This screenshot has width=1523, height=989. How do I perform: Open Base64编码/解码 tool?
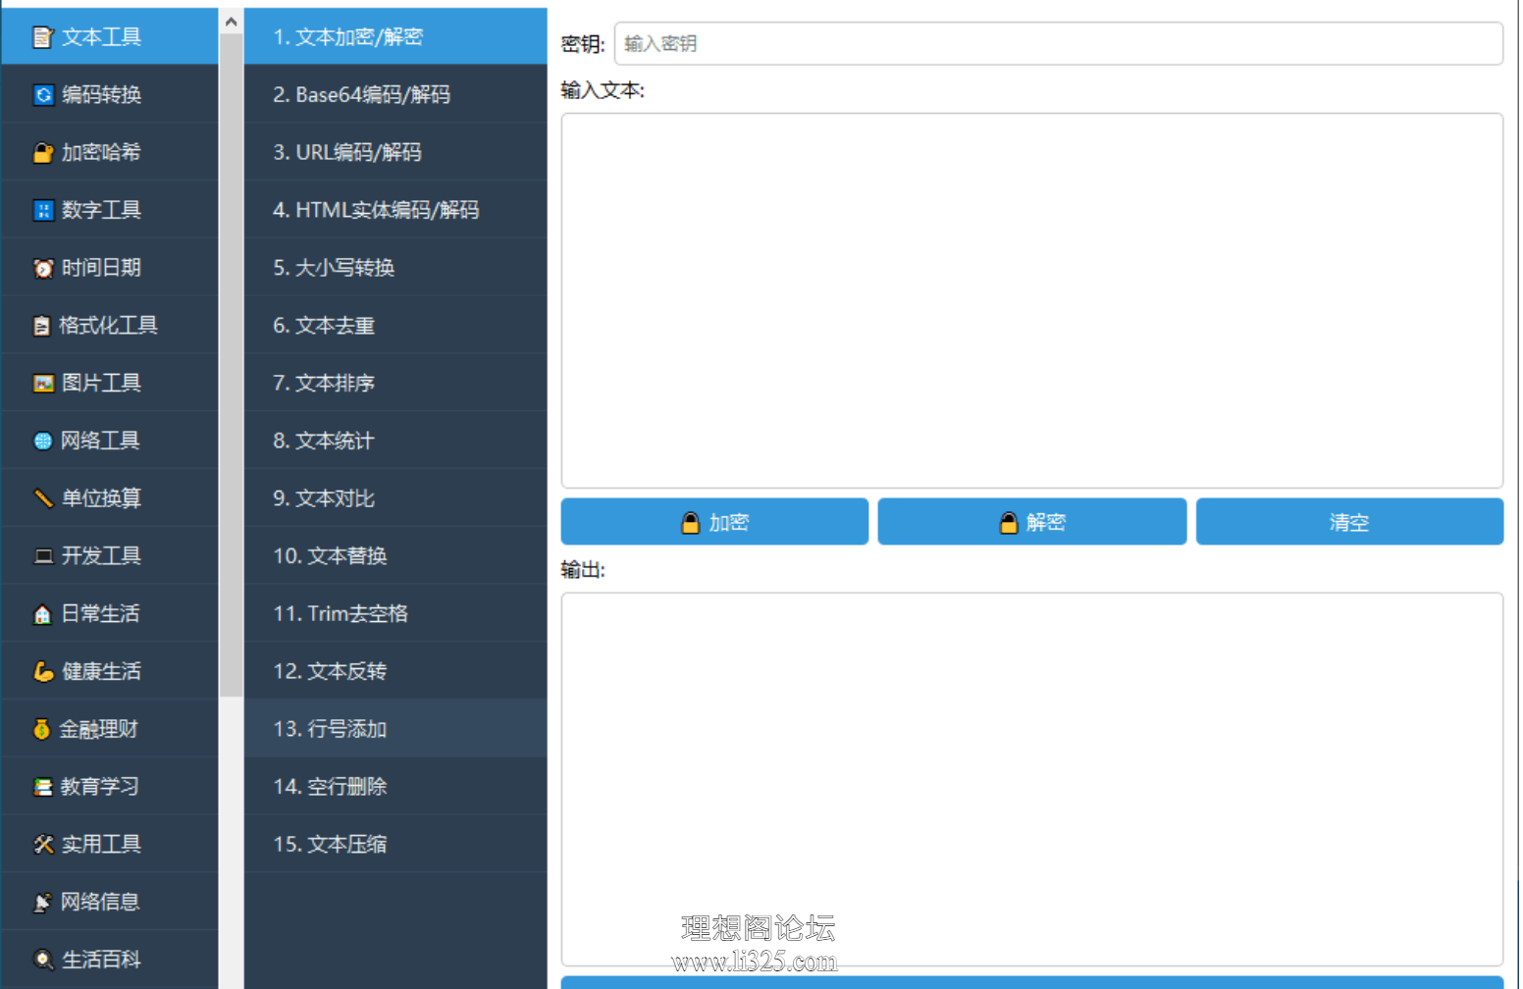click(x=395, y=95)
